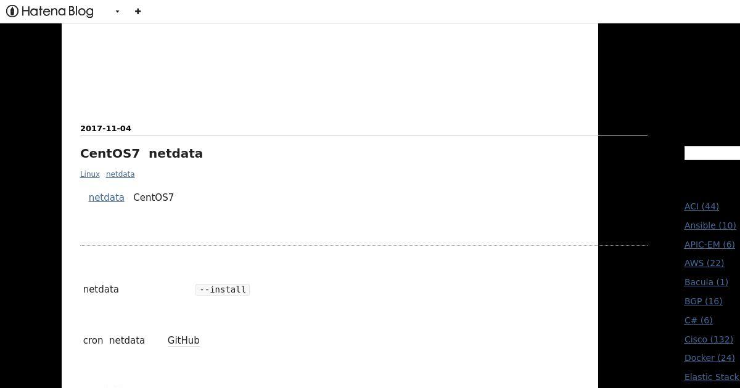Select the netdata category tag under title
The width and height of the screenshot is (740, 388).
coord(120,174)
